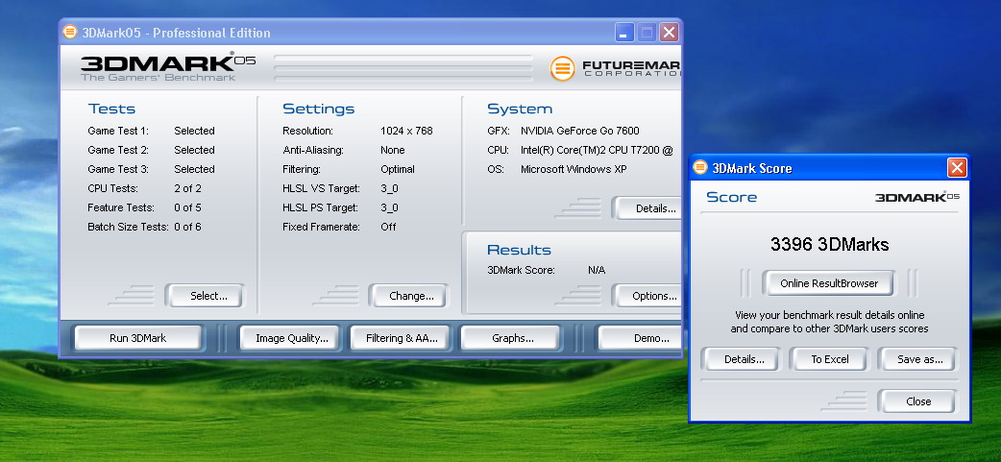1001x462 pixels.
Task: Open the Image Quality tool
Action: 292,338
